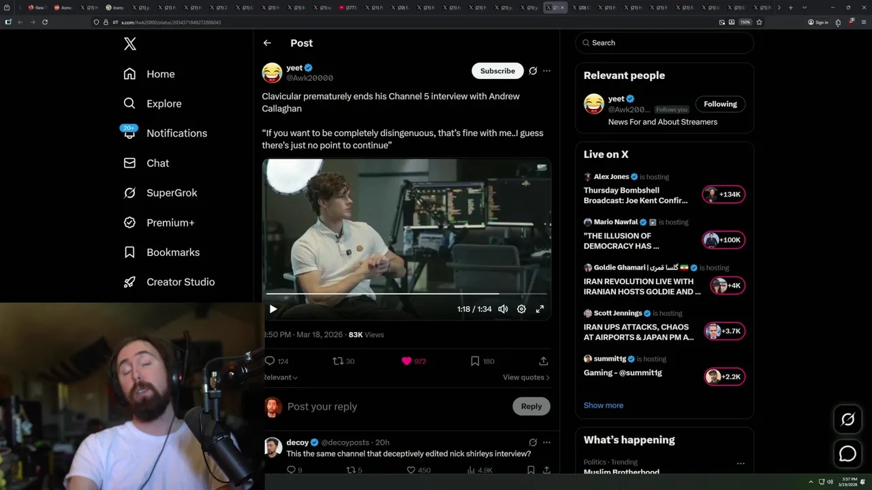Join Alex Jones live +134K
Image resolution: width=872 pixels, height=490 pixels.
tap(723, 195)
